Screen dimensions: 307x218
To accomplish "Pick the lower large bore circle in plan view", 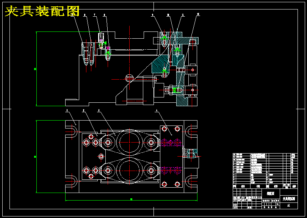I will pyautogui.click(x=129, y=171).
